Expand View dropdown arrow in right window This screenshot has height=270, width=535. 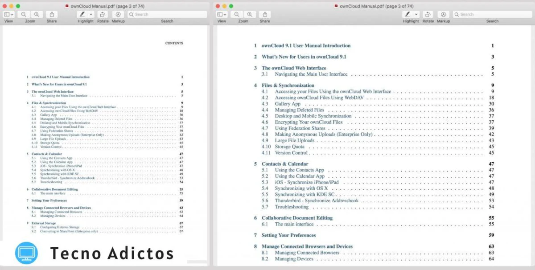(x=226, y=14)
